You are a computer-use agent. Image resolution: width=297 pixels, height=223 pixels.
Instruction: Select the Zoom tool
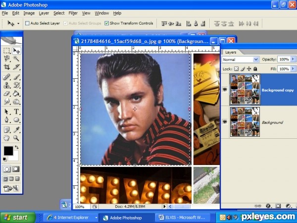(x=16, y=138)
